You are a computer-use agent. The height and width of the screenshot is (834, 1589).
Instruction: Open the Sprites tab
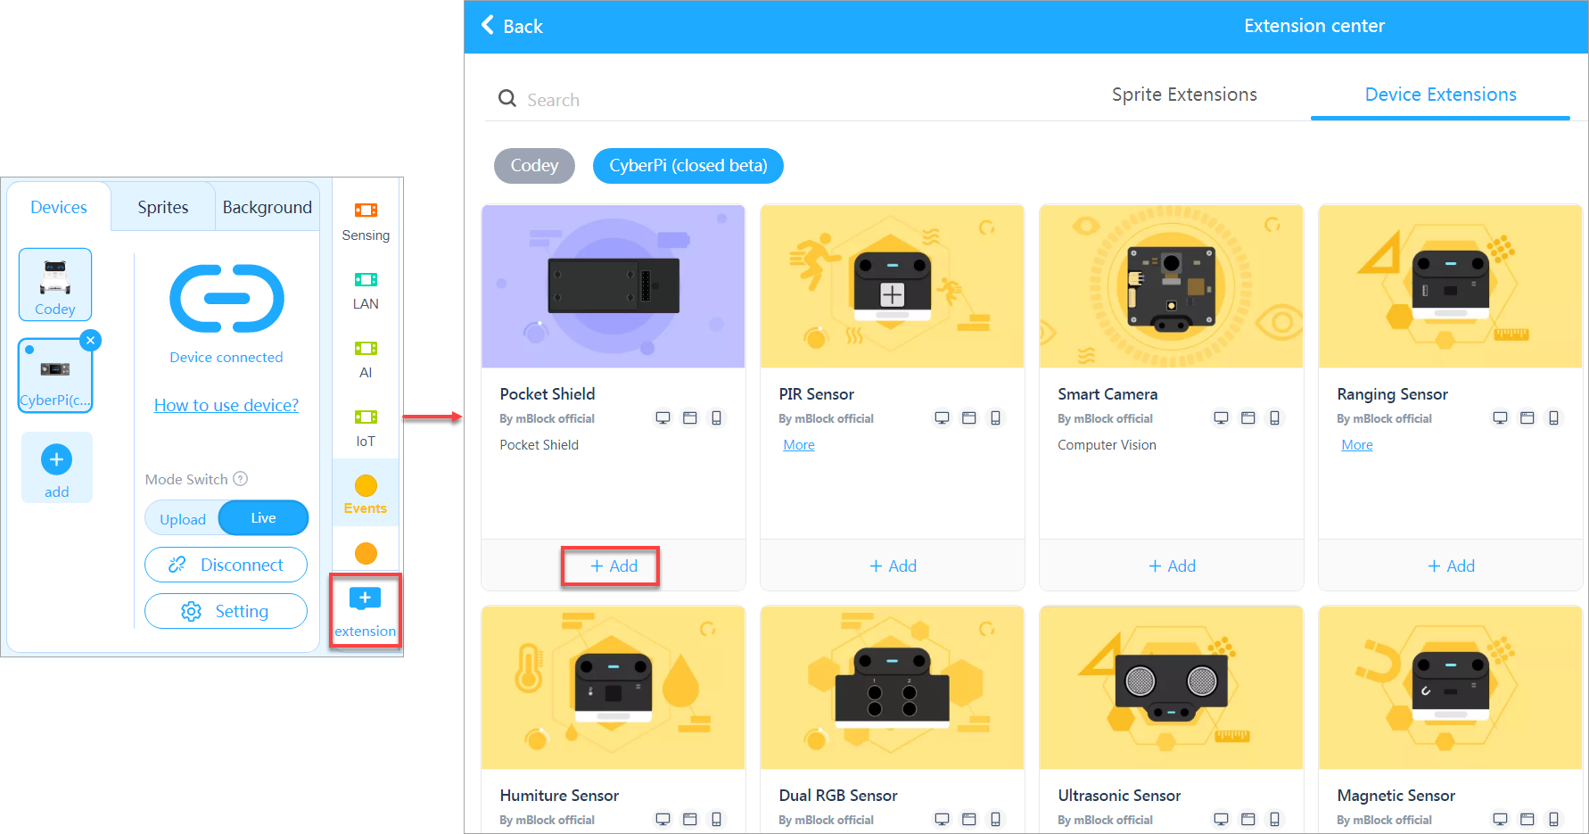coord(162,207)
